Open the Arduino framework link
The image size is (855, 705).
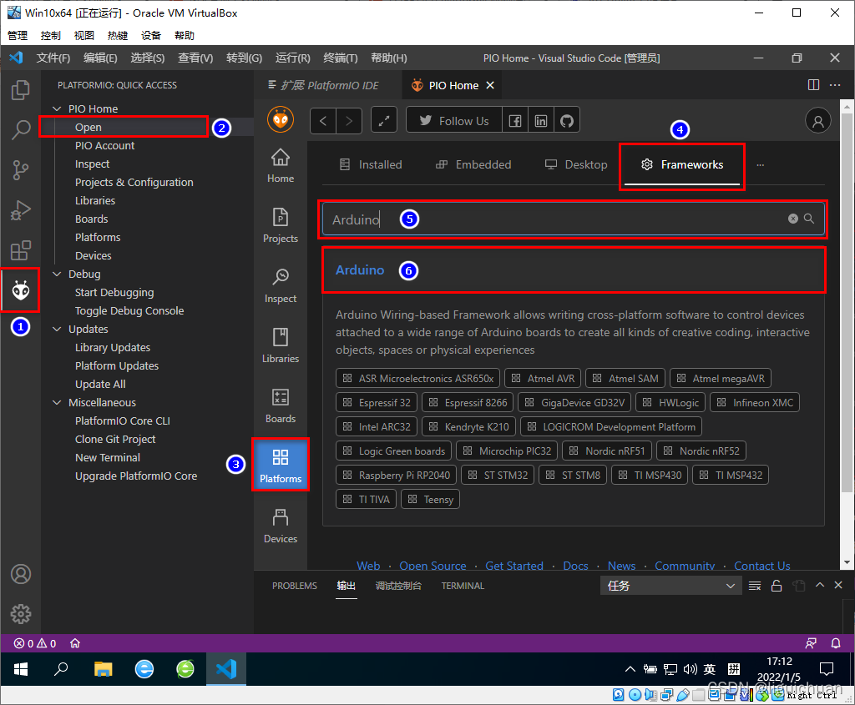pyautogui.click(x=360, y=269)
